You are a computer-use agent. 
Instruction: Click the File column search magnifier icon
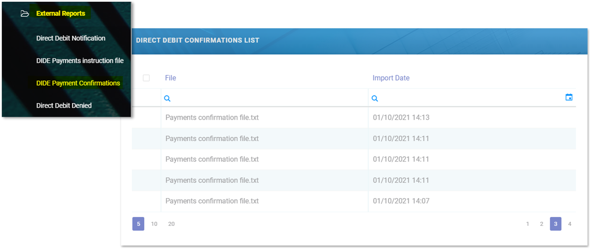point(167,99)
